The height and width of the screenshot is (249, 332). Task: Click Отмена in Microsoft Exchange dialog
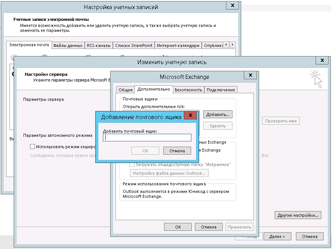[x=209, y=227]
